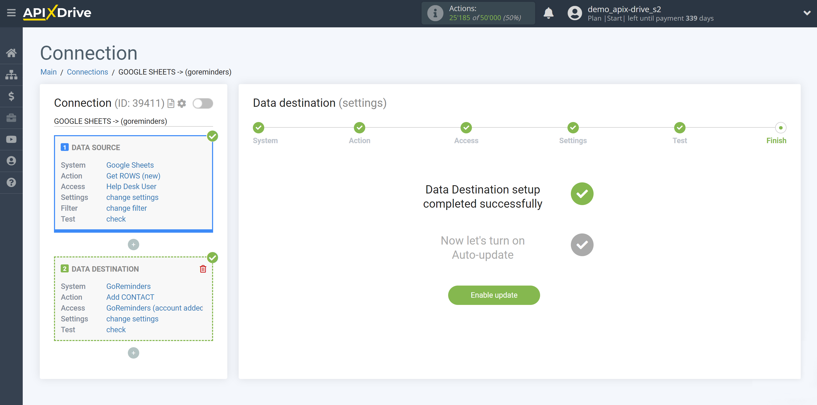Toggle the connection enable/disable switch

click(203, 104)
